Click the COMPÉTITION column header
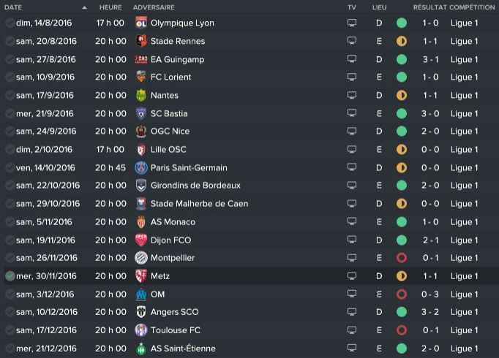The height and width of the screenshot is (358, 499). [473, 7]
